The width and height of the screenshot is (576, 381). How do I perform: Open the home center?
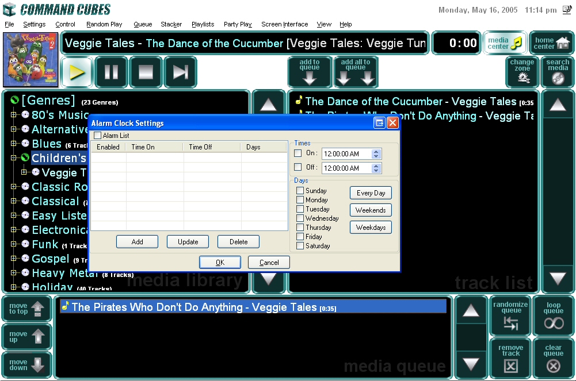pyautogui.click(x=551, y=43)
